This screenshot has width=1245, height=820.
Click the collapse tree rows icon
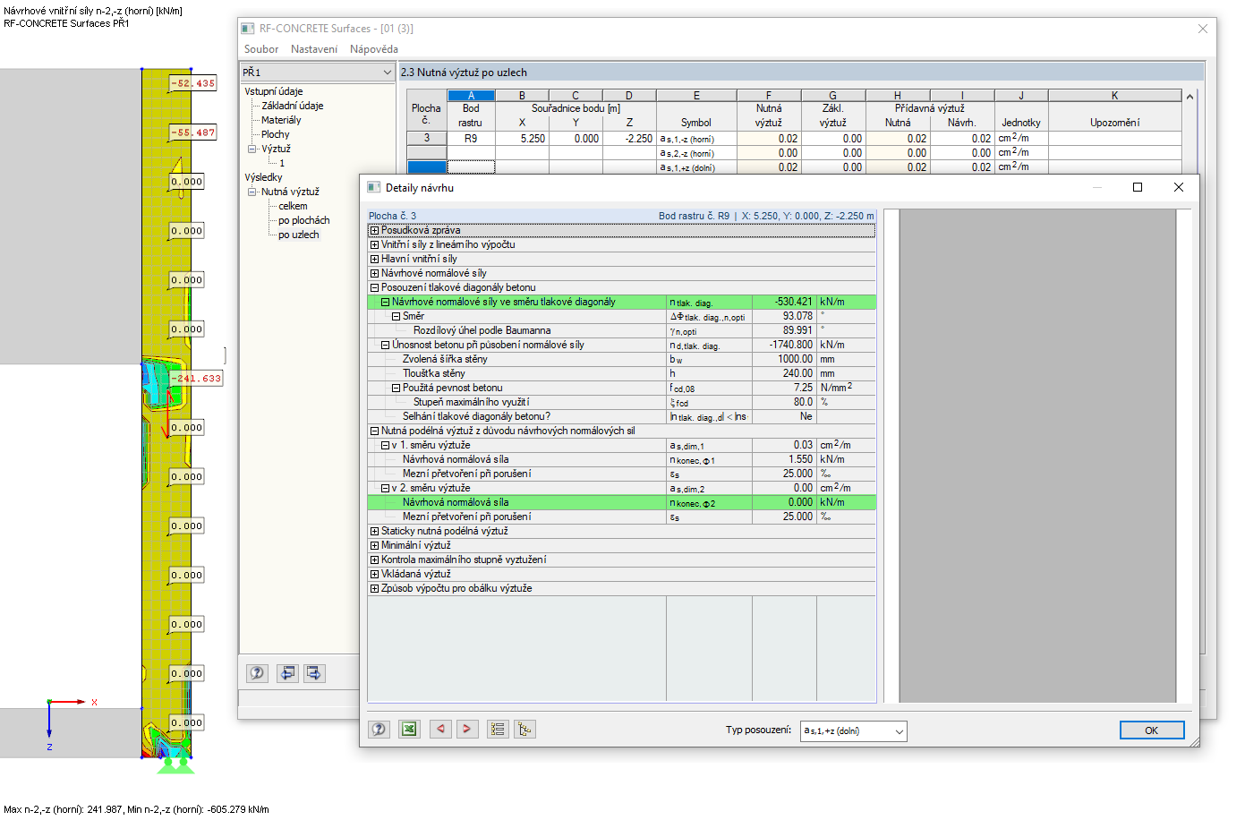click(524, 730)
